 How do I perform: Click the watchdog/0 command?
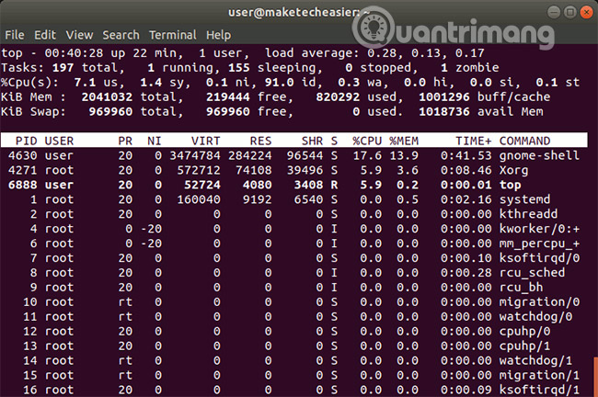[x=535, y=317]
